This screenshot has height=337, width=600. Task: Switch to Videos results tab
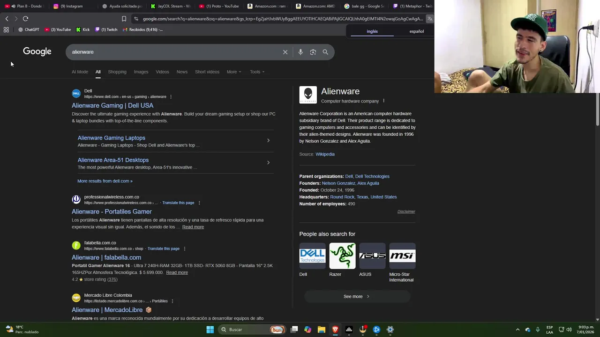(162, 72)
